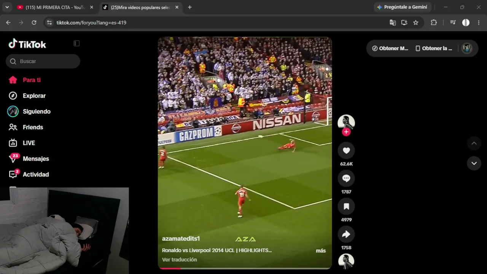Collapse the TikTok sidebar panel
The width and height of the screenshot is (487, 274).
click(x=76, y=43)
